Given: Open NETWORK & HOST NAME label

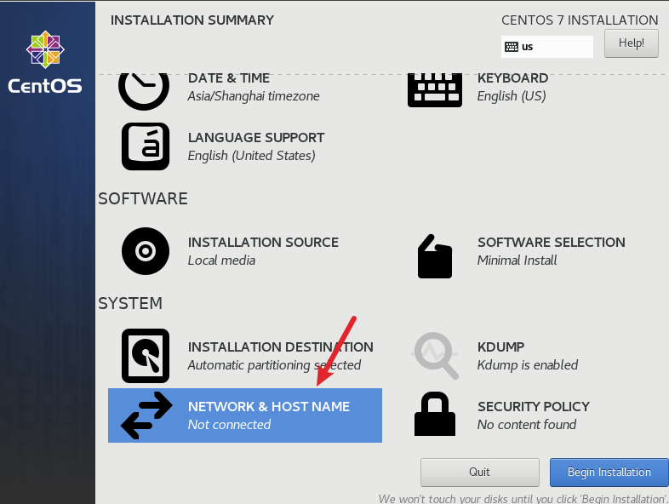Looking at the screenshot, I should point(269,406).
